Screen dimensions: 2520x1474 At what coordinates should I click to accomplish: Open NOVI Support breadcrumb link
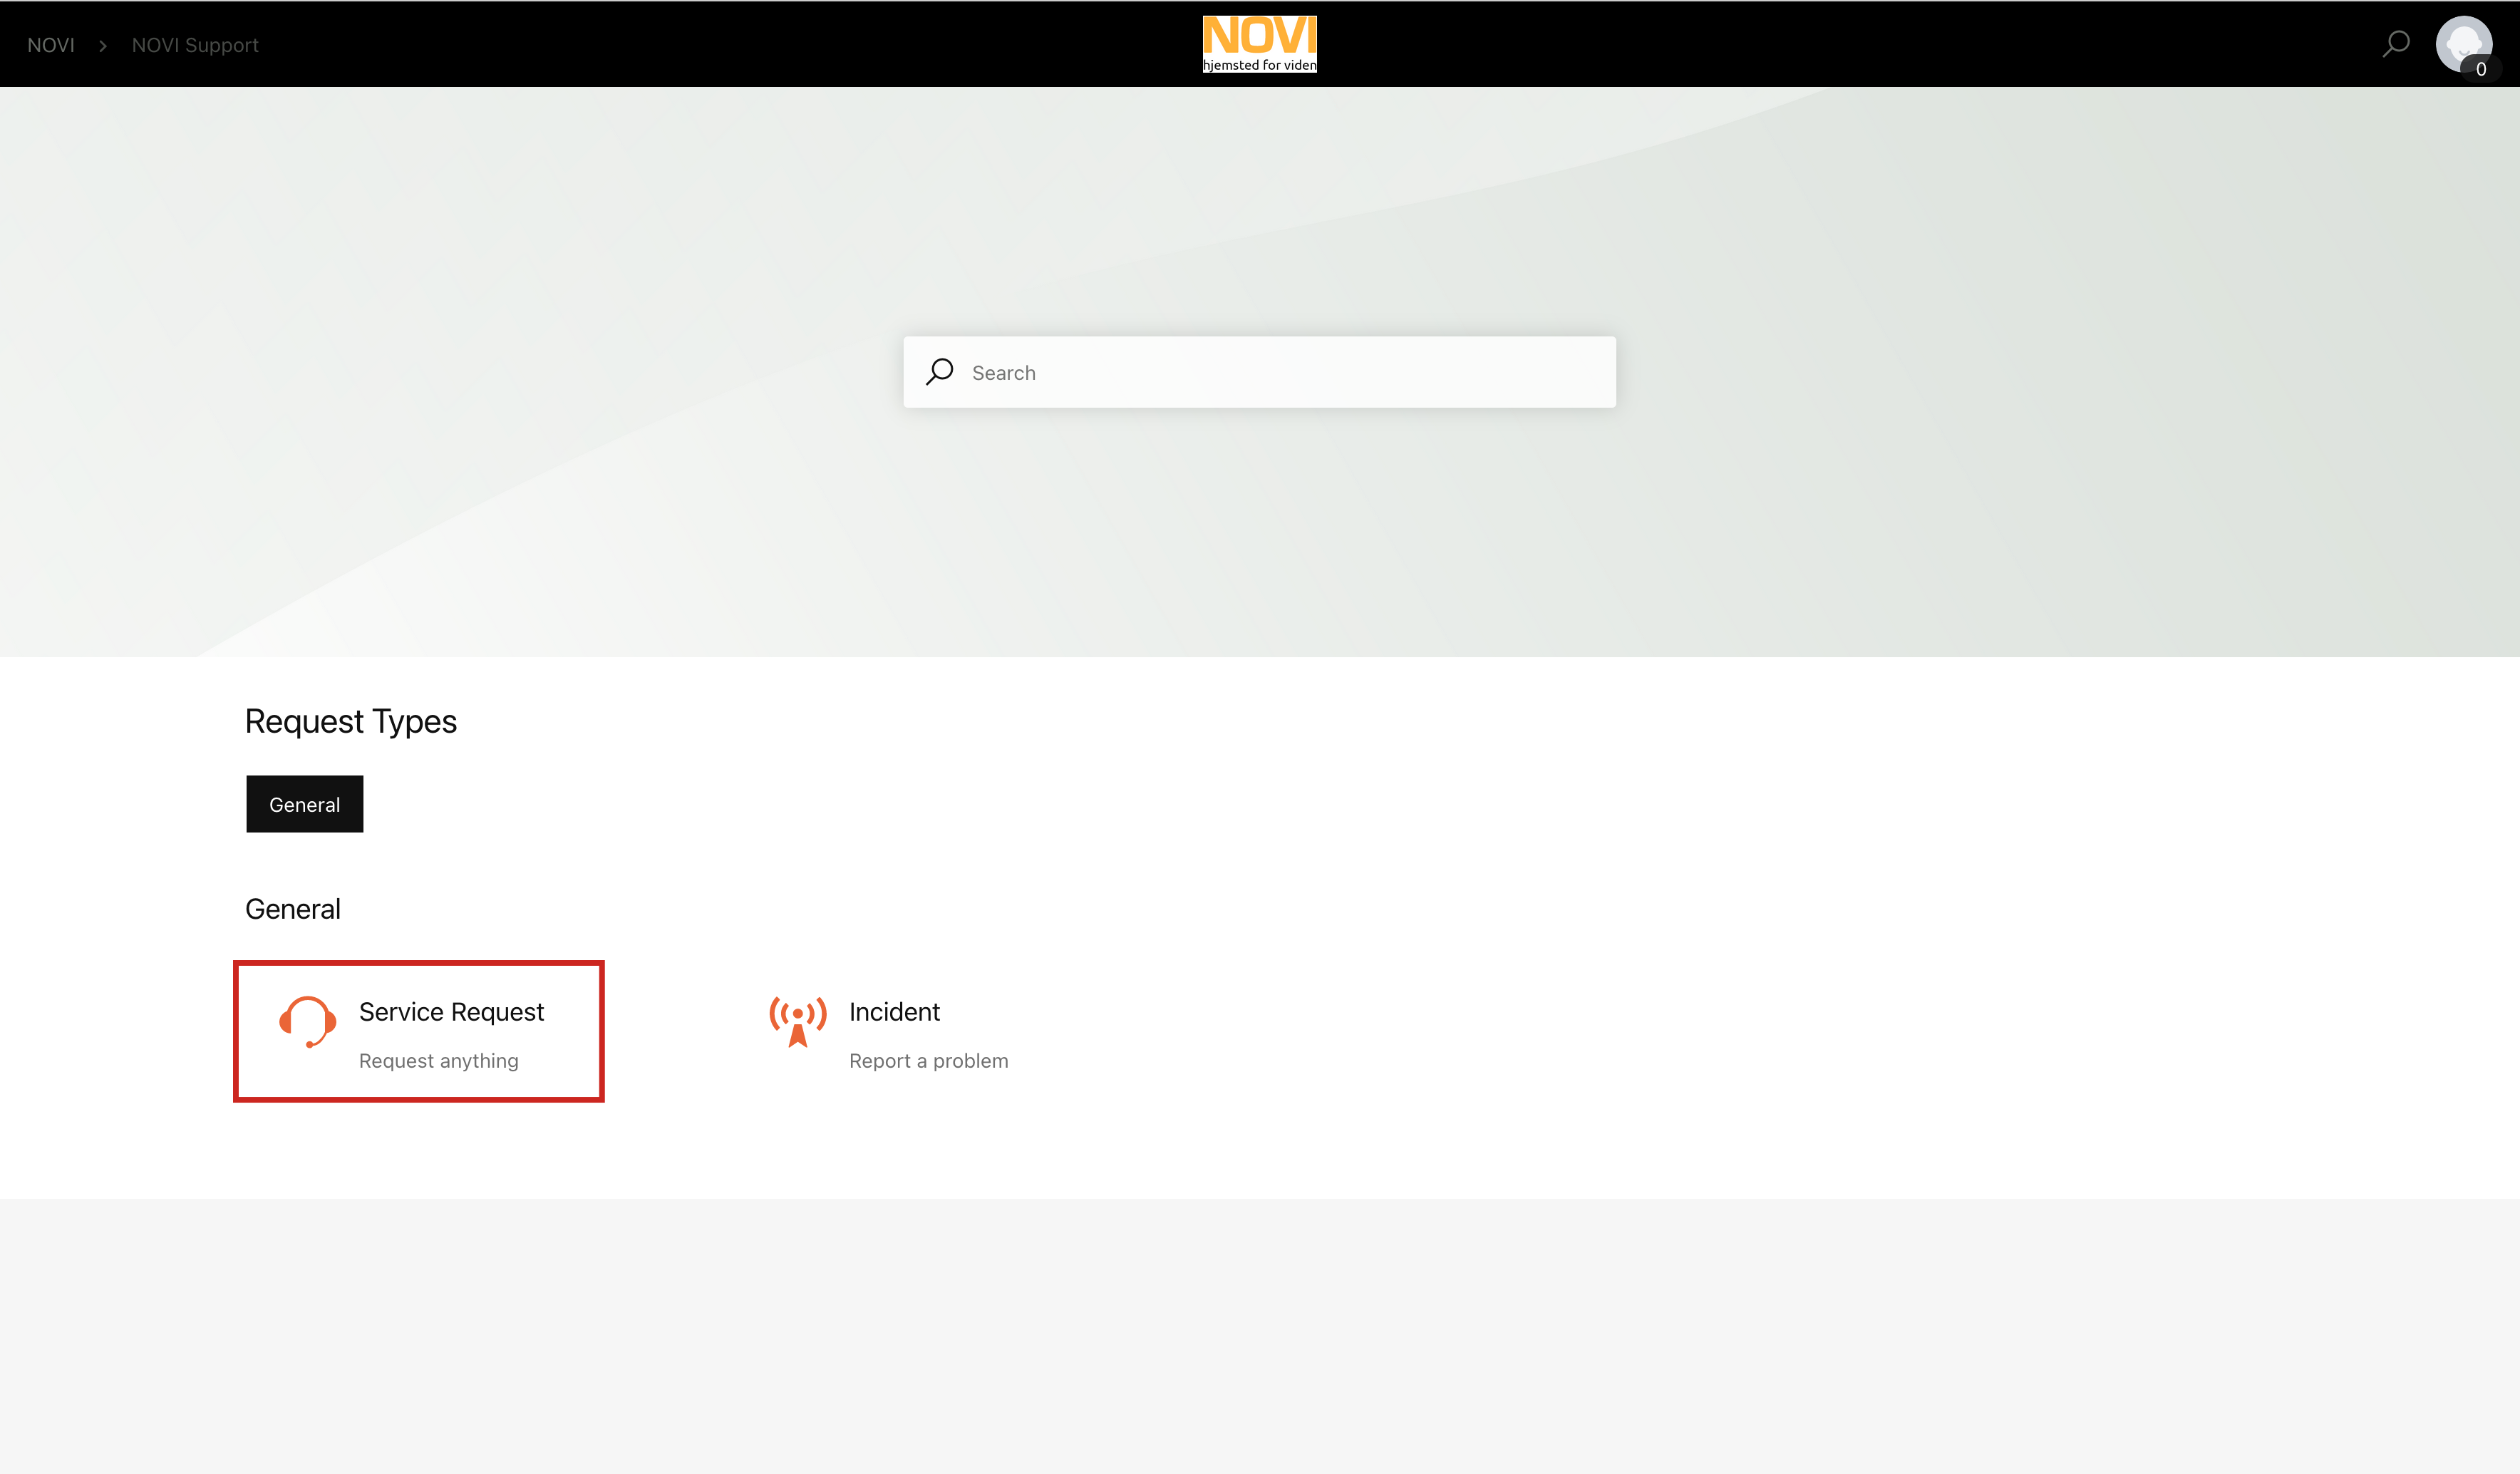[x=195, y=45]
